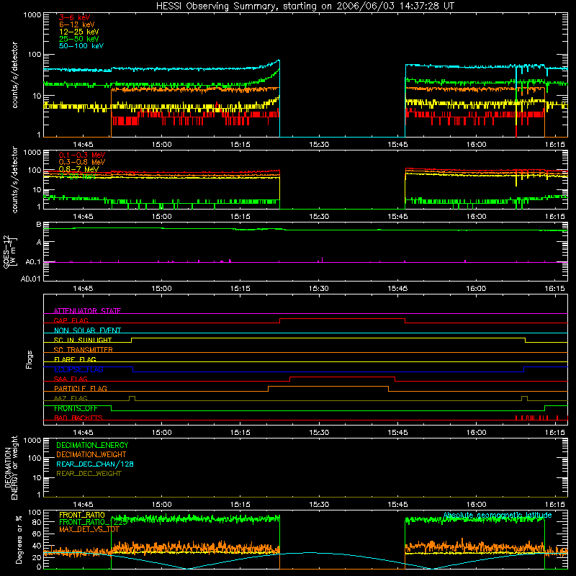Select the Degrees or % axis title
The height and width of the screenshot is (576, 576).
19,539
